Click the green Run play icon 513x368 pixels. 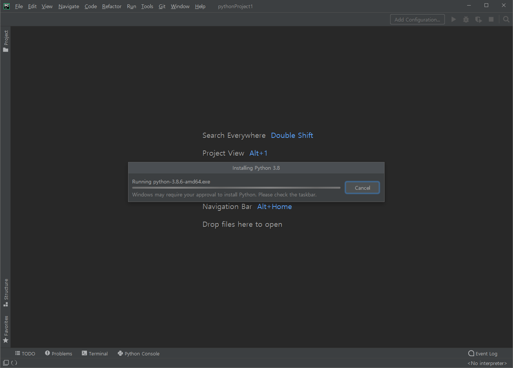(453, 19)
